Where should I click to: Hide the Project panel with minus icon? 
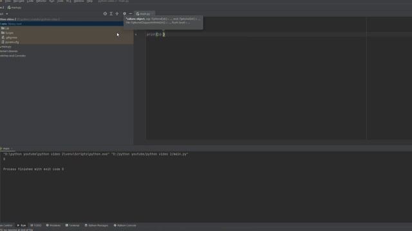click(x=131, y=13)
